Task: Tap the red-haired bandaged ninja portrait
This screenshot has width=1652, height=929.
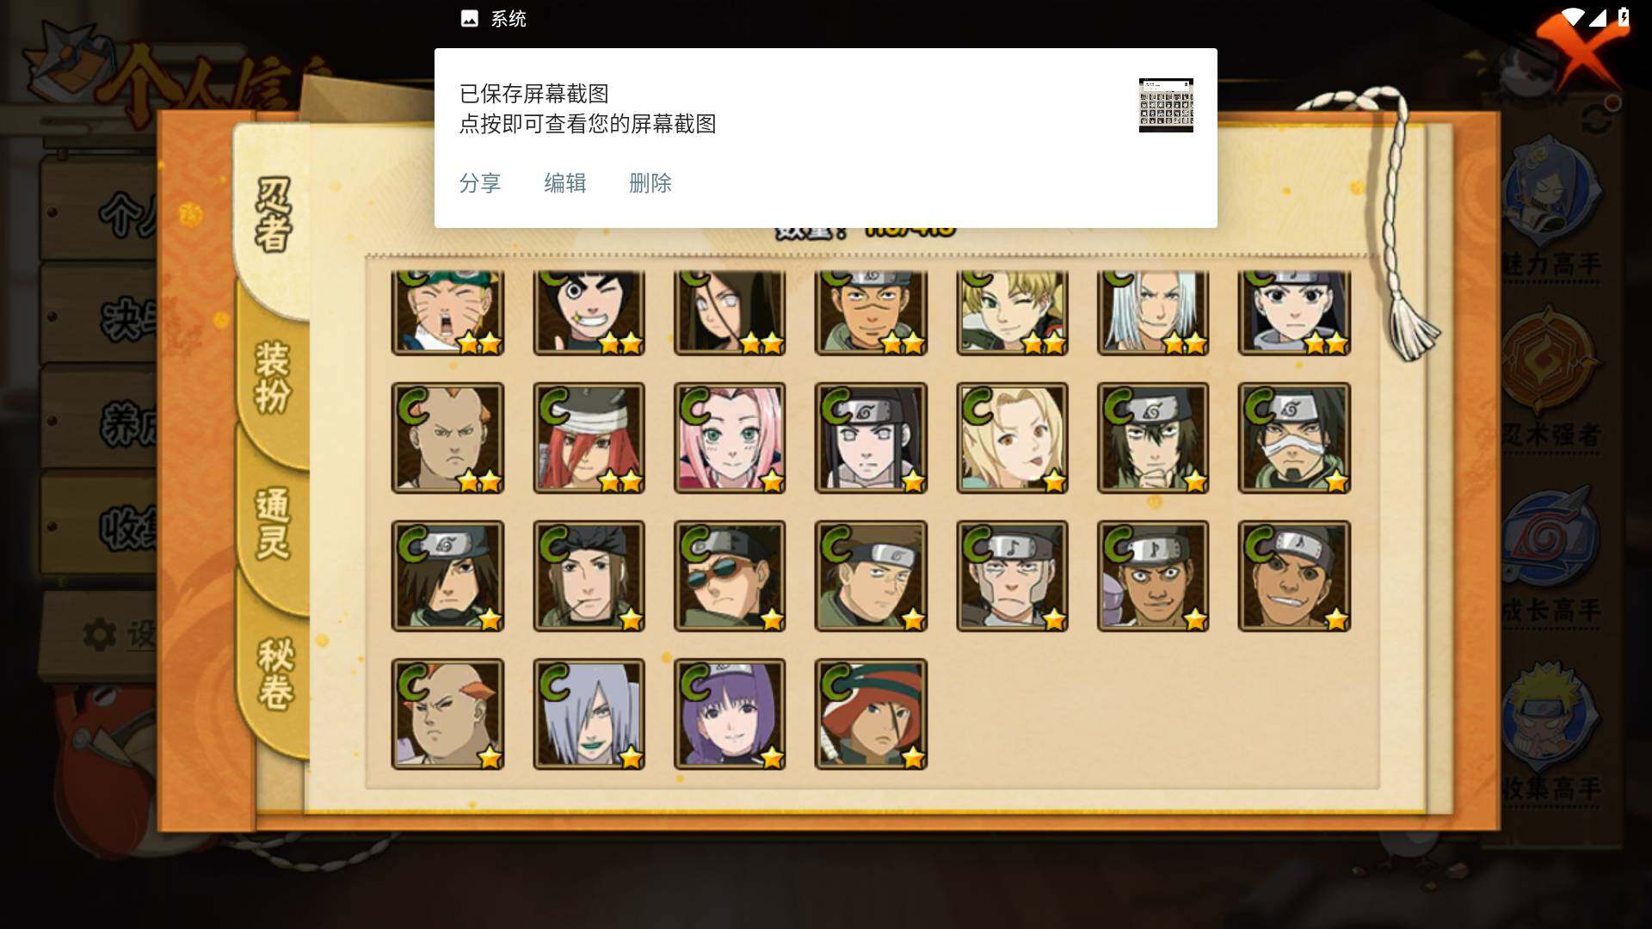Action: (589, 438)
